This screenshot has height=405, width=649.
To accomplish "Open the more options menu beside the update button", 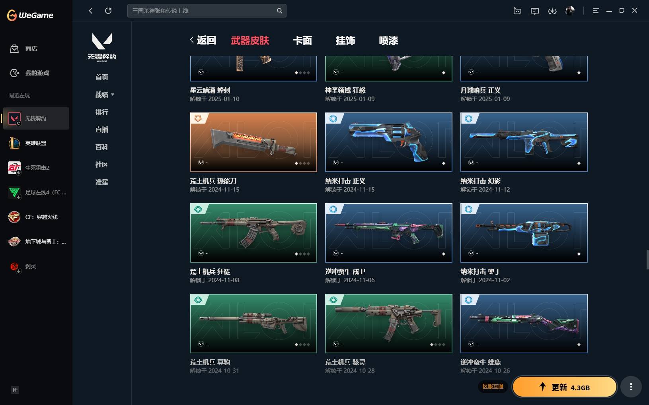I will tap(631, 387).
